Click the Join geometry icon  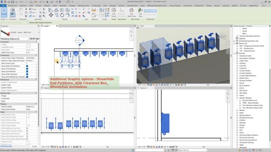point(30,16)
